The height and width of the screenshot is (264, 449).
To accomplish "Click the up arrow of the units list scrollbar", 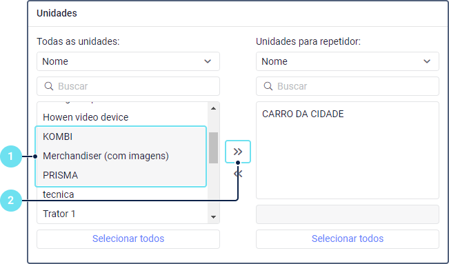I will click(x=213, y=108).
